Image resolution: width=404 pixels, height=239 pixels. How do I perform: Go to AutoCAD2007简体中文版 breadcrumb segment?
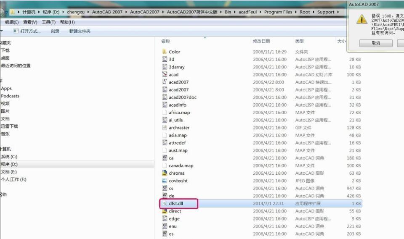[192, 12]
